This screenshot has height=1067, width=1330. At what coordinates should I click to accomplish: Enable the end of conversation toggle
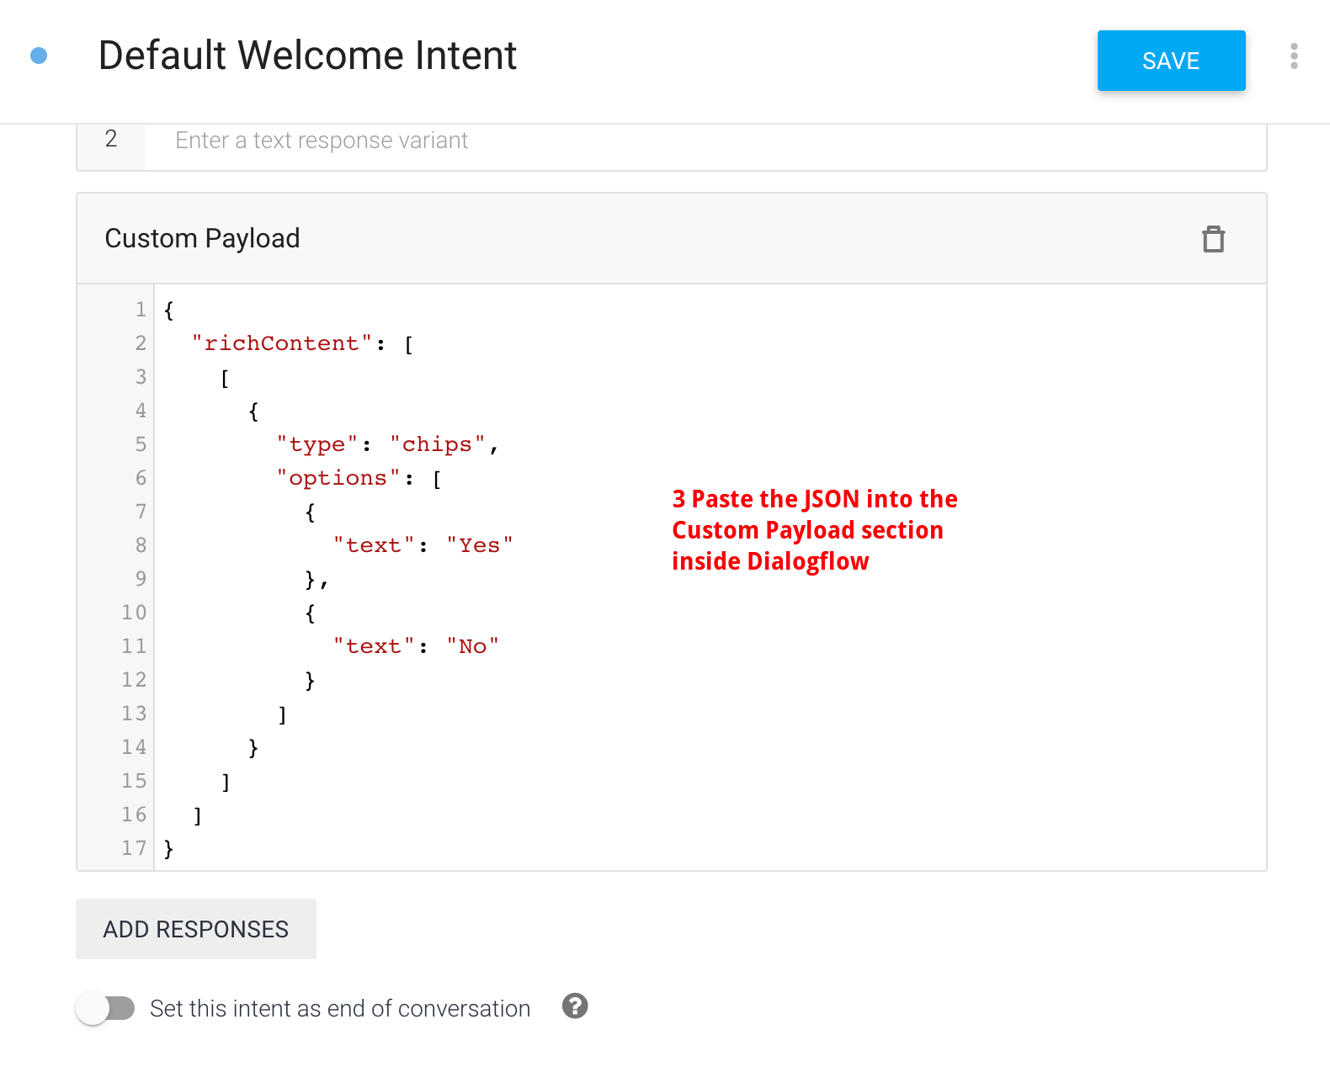point(105,1007)
